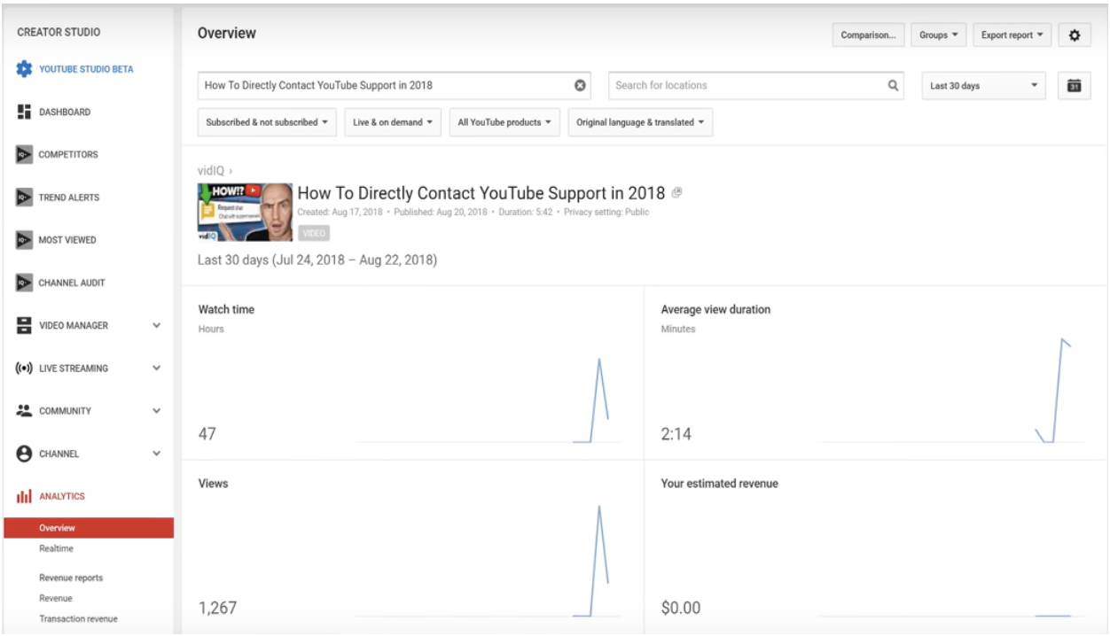This screenshot has width=1110, height=636.
Task: Click the Live Streaming broadcast icon
Action: tap(25, 368)
